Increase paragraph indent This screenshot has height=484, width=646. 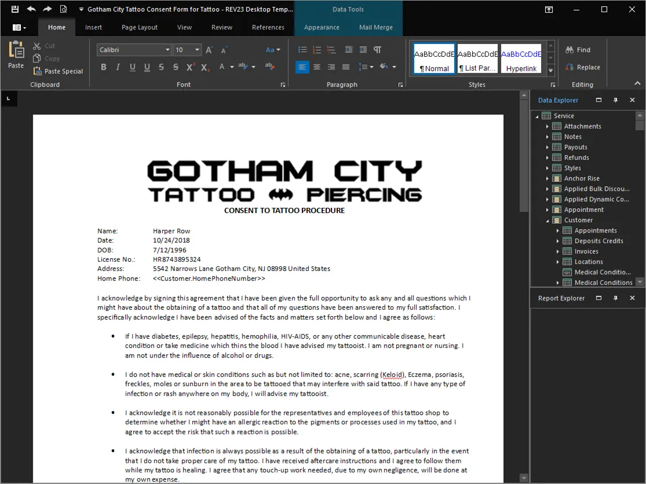tap(363, 50)
